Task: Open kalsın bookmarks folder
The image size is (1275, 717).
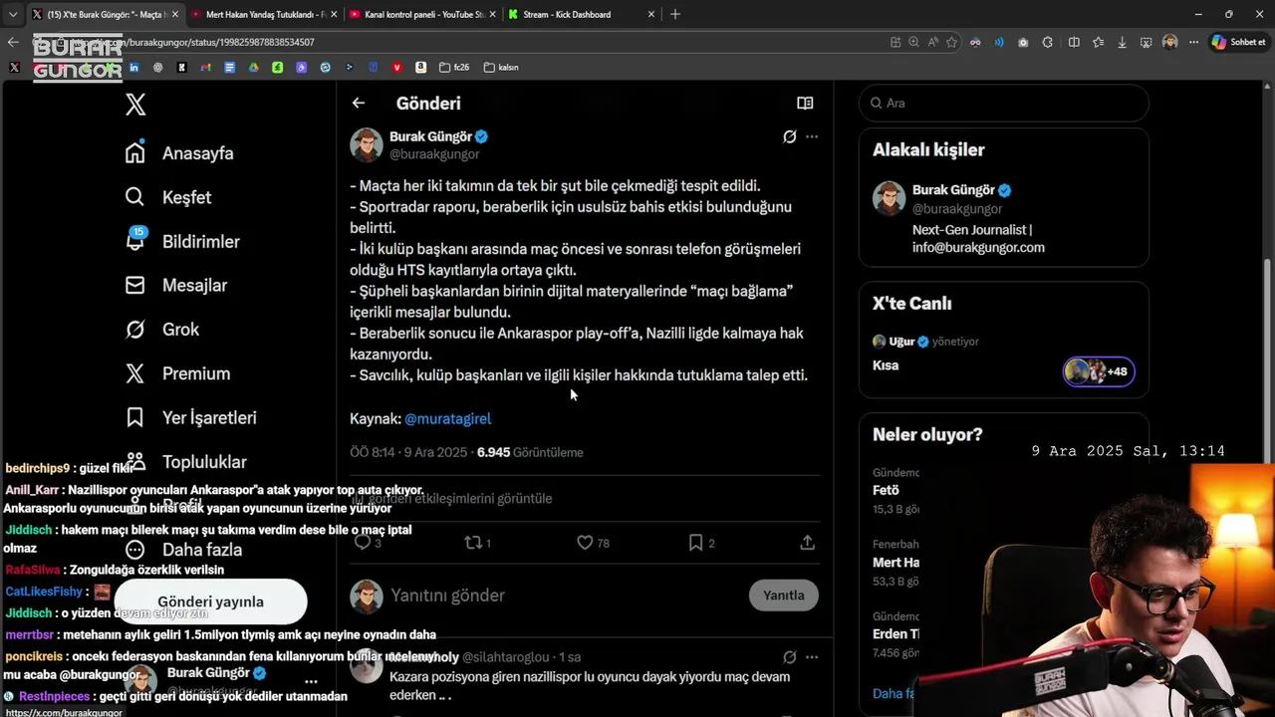Action: (501, 67)
